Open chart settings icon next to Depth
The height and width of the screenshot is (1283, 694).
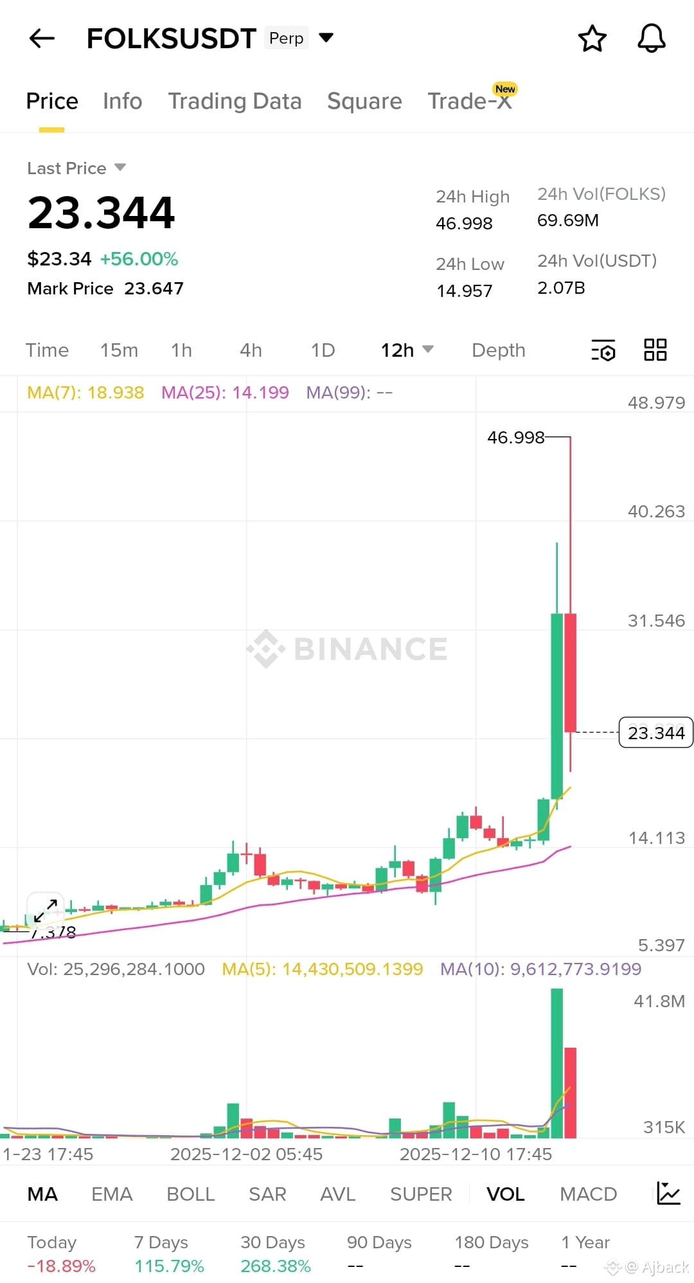[x=603, y=350]
